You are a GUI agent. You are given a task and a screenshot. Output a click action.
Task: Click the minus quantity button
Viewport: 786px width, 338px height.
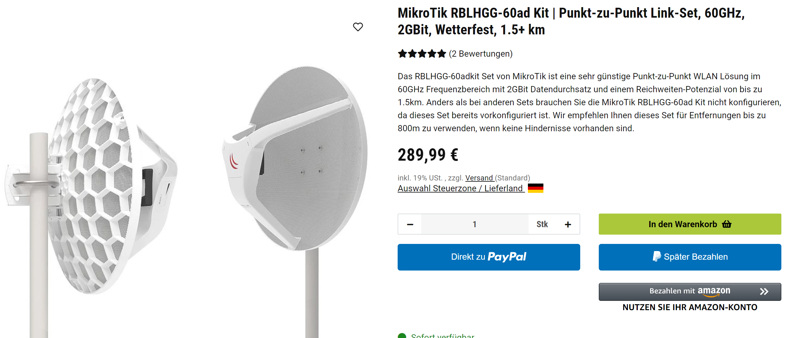tap(410, 224)
